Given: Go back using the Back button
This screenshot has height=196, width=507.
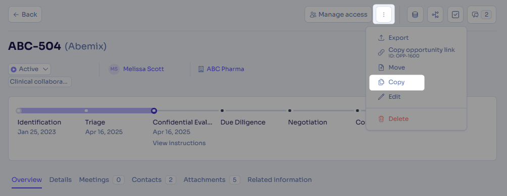Looking at the screenshot, I should 25,15.
